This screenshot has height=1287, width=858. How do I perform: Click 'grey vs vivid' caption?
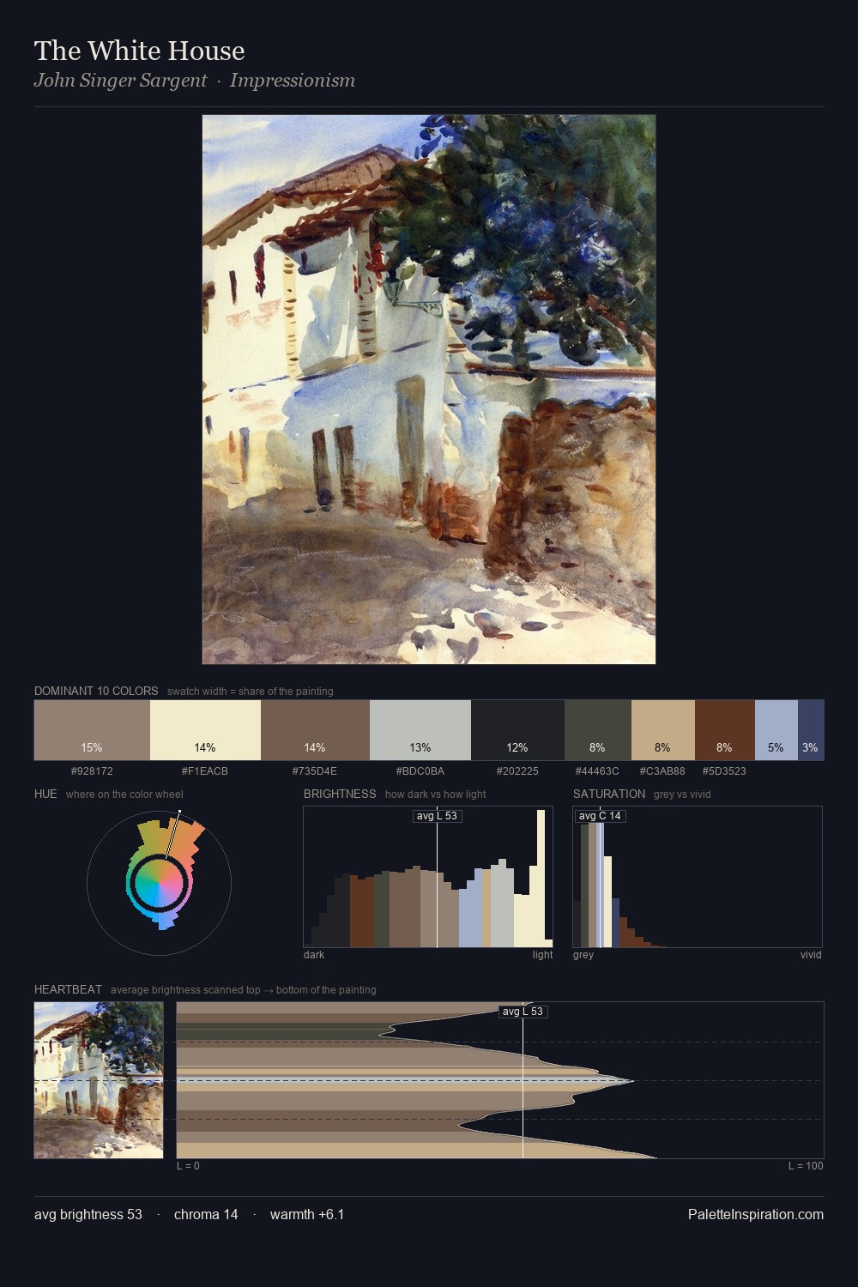coord(682,795)
